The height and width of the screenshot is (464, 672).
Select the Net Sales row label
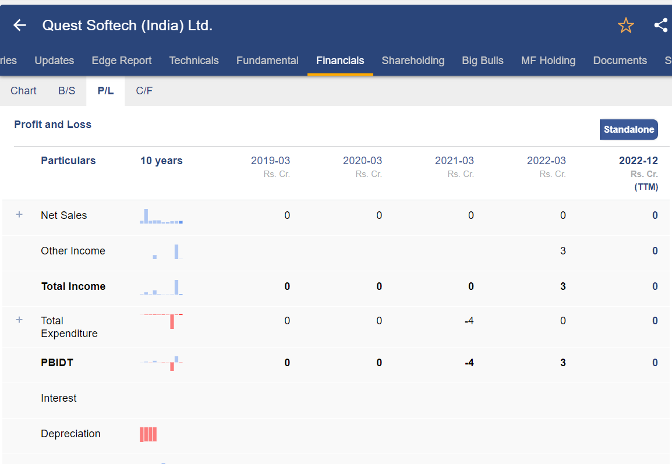coord(64,215)
